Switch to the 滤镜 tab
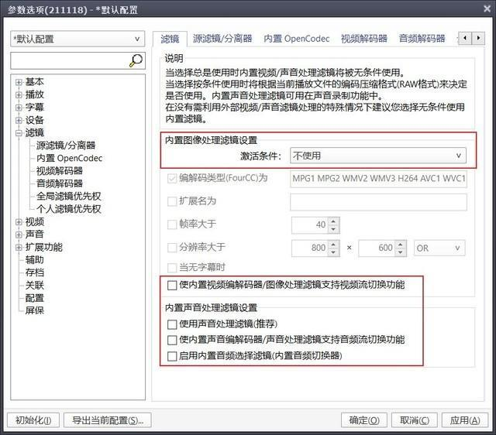The image size is (496, 435). pyautogui.click(x=170, y=39)
